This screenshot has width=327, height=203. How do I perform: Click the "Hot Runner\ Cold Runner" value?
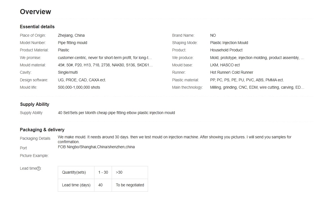[x=231, y=72]
